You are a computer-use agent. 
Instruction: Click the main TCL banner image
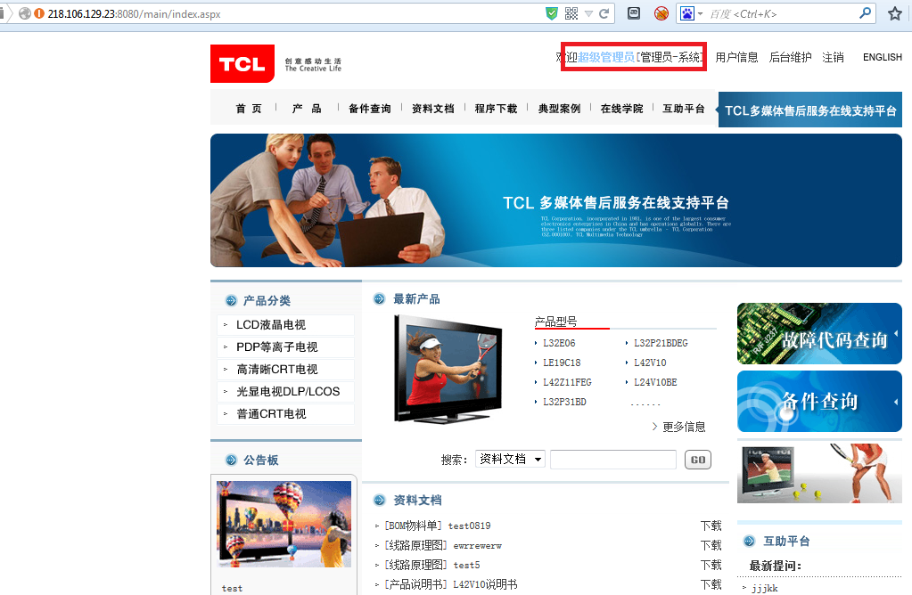(556, 200)
